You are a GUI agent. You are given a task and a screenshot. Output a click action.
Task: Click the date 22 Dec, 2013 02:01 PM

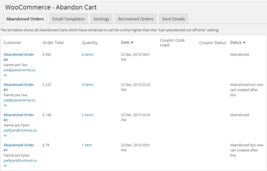point(135,148)
